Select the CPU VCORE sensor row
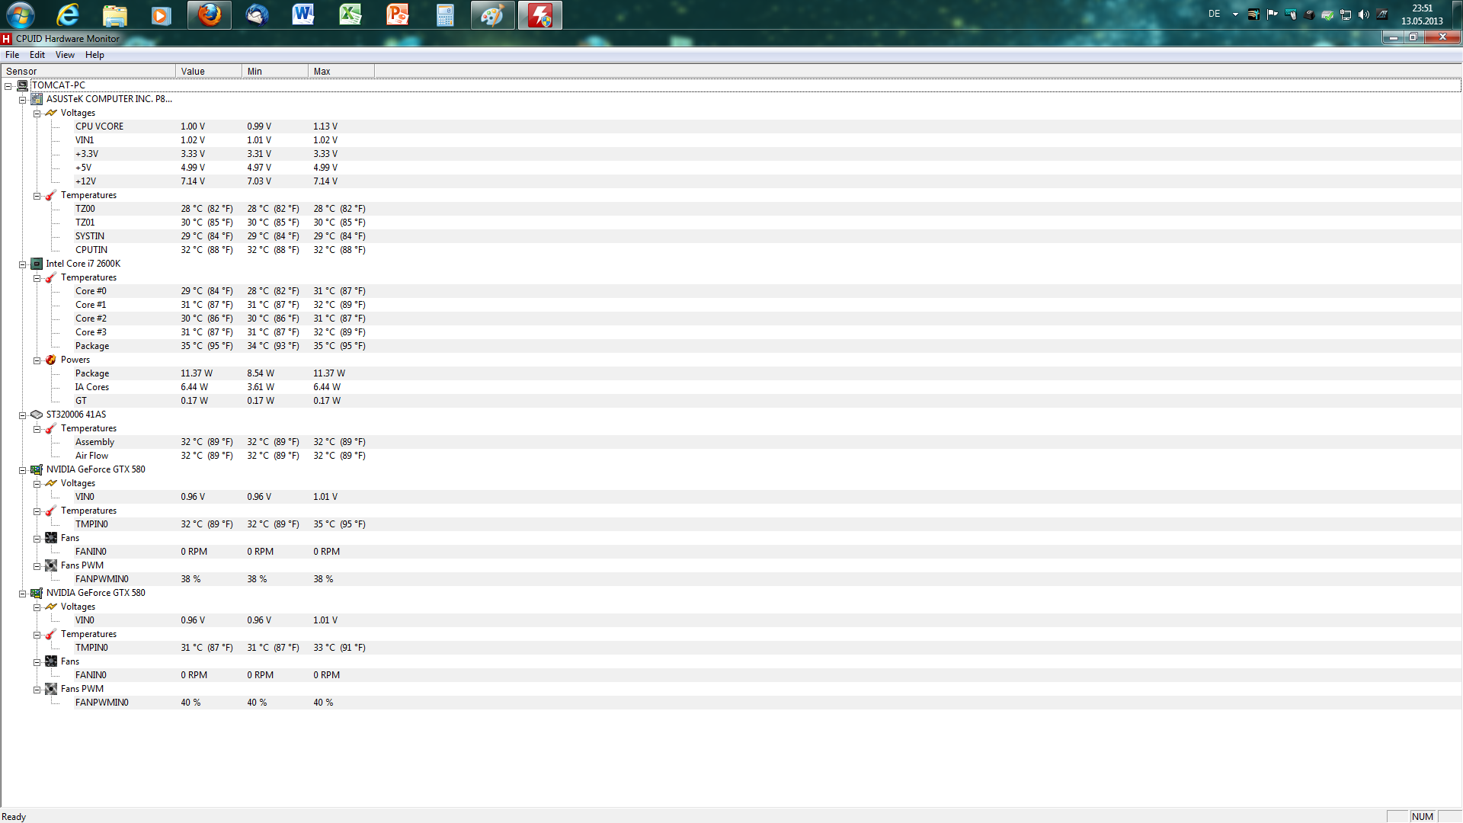The image size is (1463, 823). [x=99, y=126]
